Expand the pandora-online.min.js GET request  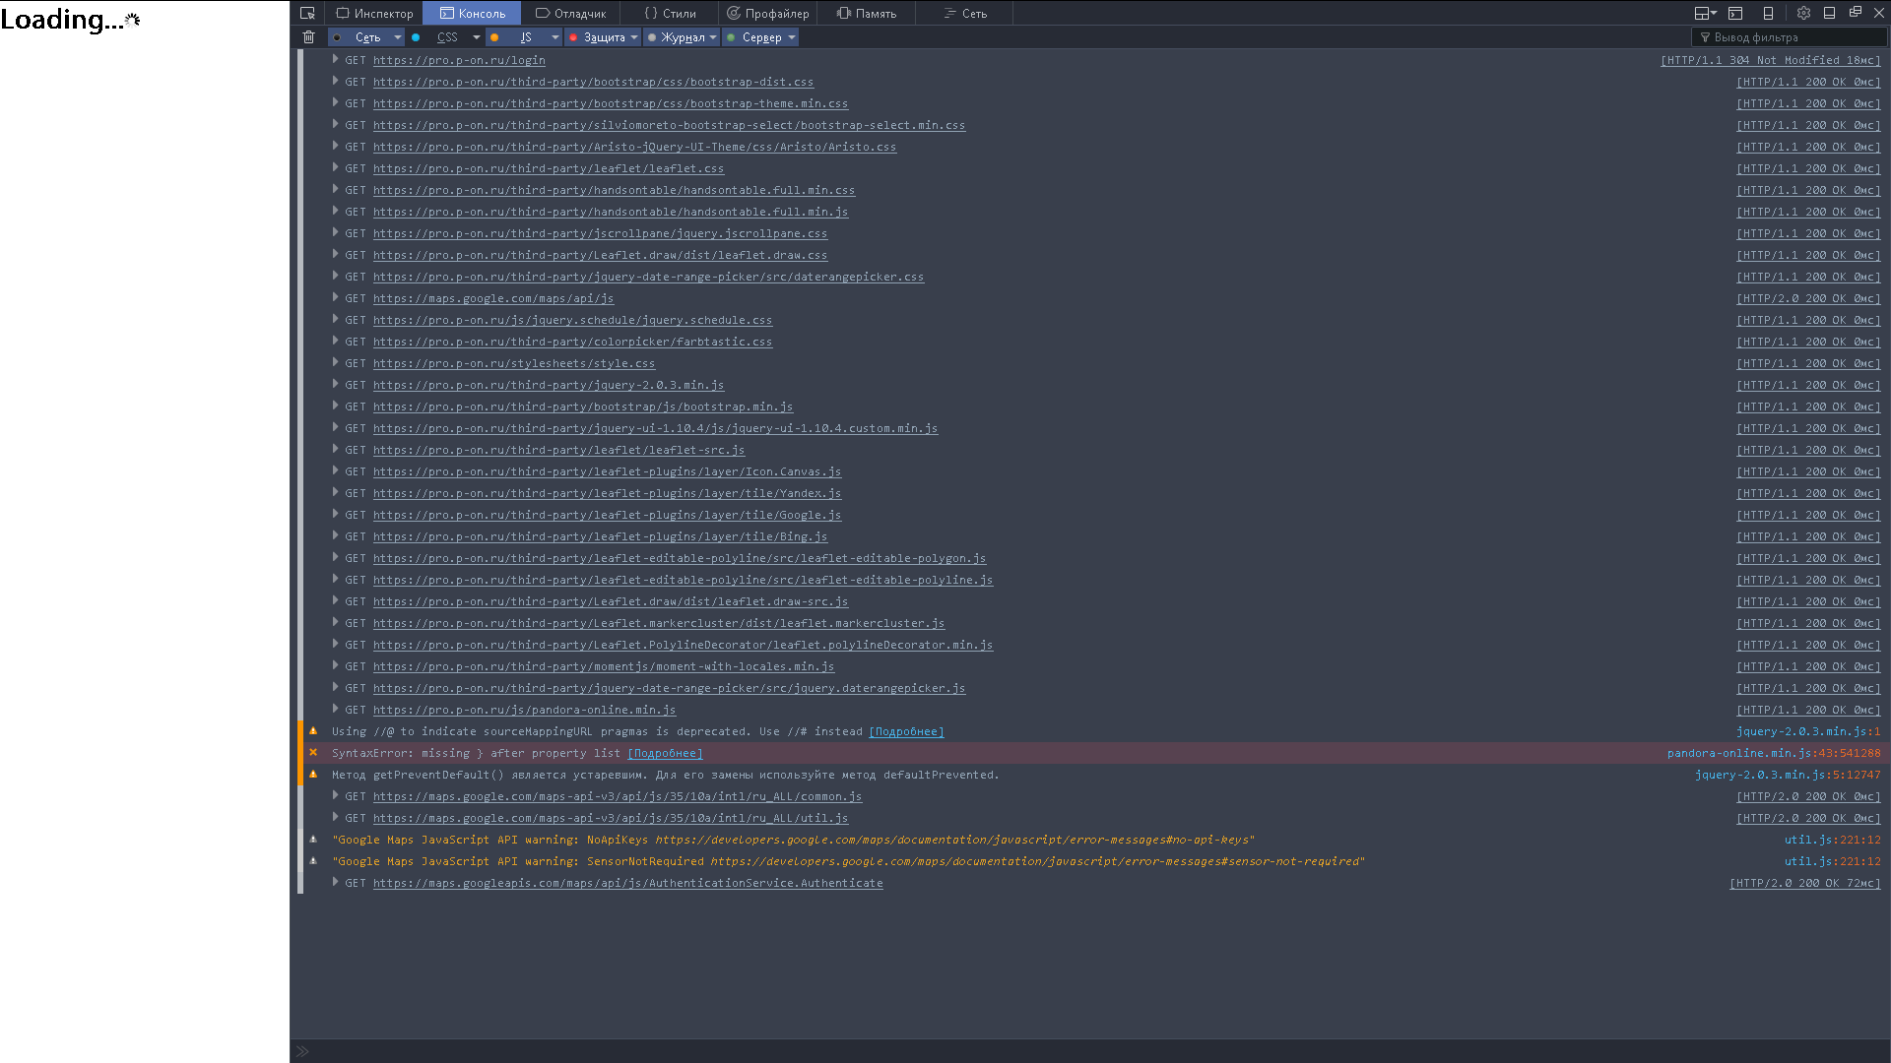coord(336,709)
